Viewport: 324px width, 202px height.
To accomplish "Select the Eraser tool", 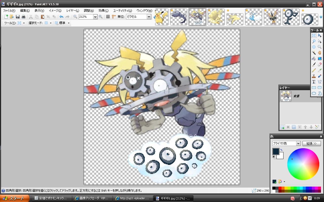I will [x=320, y=64].
